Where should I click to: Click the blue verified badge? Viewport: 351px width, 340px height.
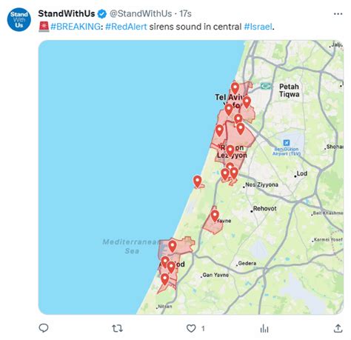pyautogui.click(x=102, y=14)
